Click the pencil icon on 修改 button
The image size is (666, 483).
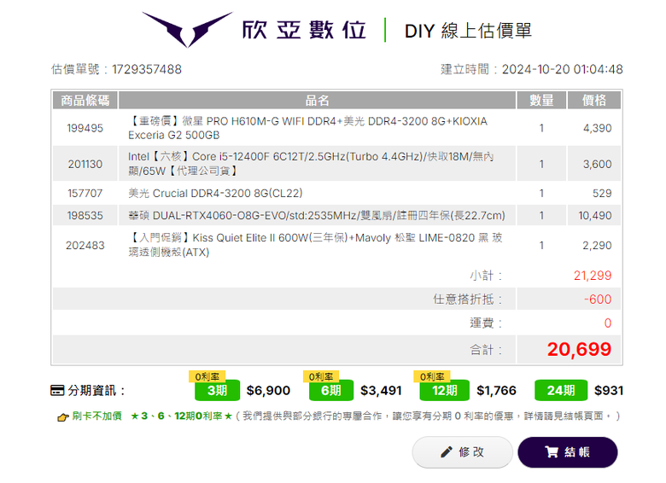pos(447,452)
